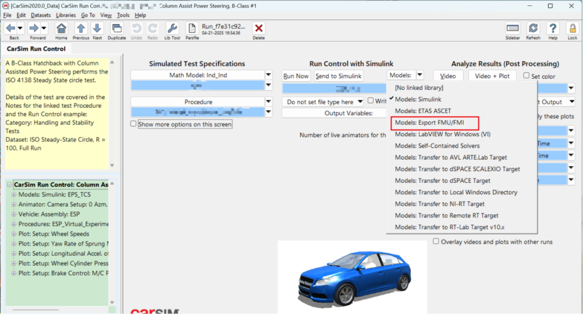
Task: Select Plot: Setup: Wheel Cylinder Press tree item
Action: point(63,263)
